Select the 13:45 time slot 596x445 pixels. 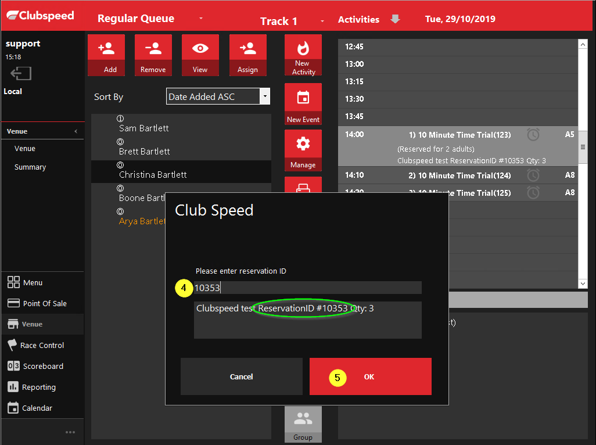click(458, 117)
